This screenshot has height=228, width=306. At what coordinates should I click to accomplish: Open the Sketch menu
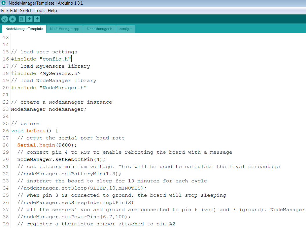(x=26, y=10)
